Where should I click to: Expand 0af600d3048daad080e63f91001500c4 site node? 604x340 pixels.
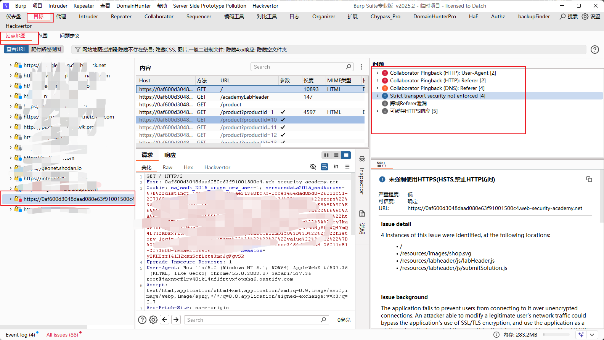tap(10, 199)
